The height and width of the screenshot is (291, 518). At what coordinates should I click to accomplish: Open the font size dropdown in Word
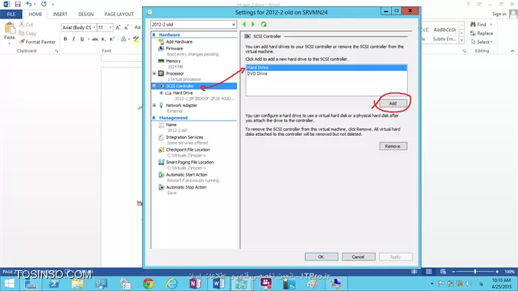pos(110,27)
